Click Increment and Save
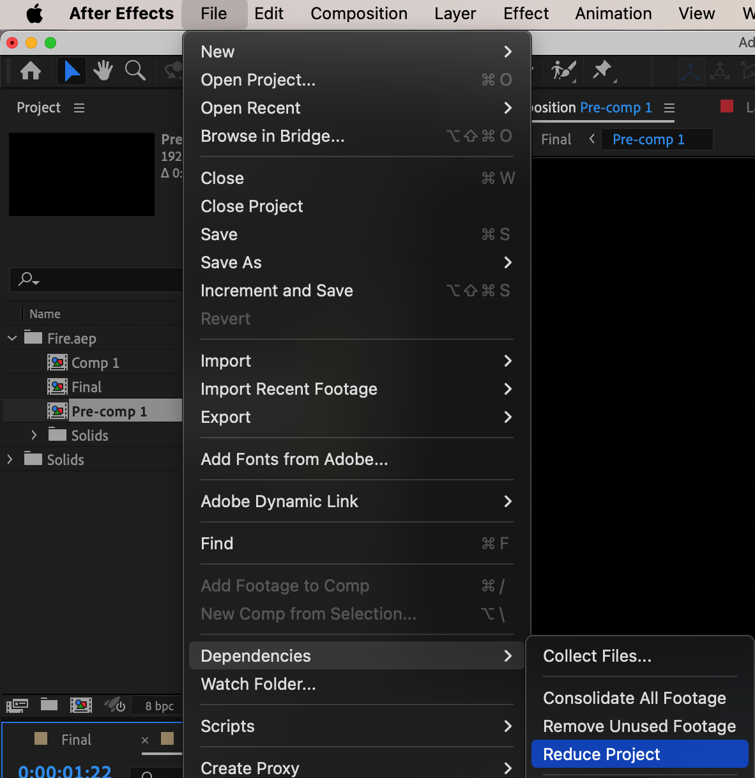 (357, 291)
